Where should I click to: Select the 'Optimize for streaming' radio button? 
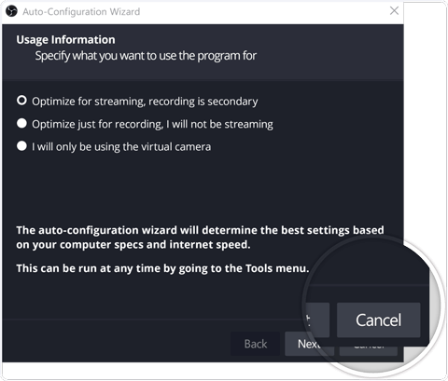point(21,101)
